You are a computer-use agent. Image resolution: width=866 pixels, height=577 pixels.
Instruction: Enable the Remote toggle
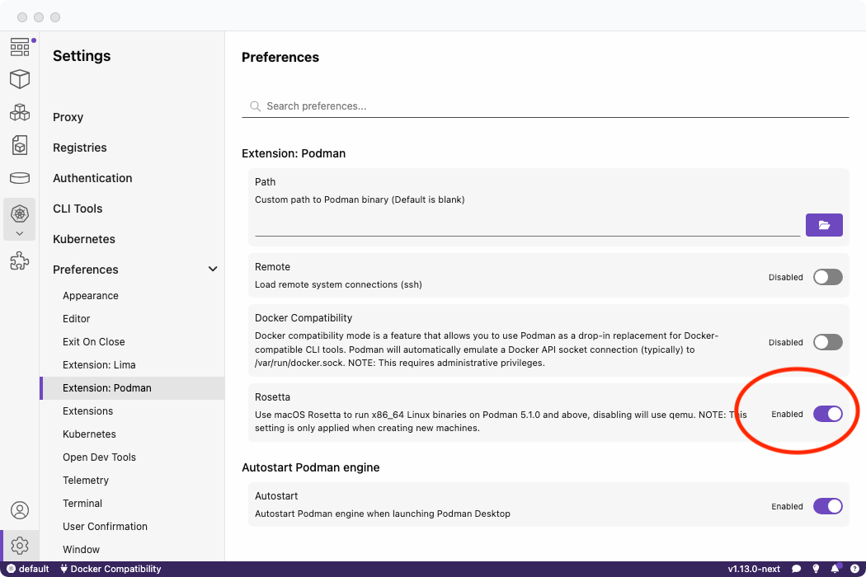pos(827,277)
